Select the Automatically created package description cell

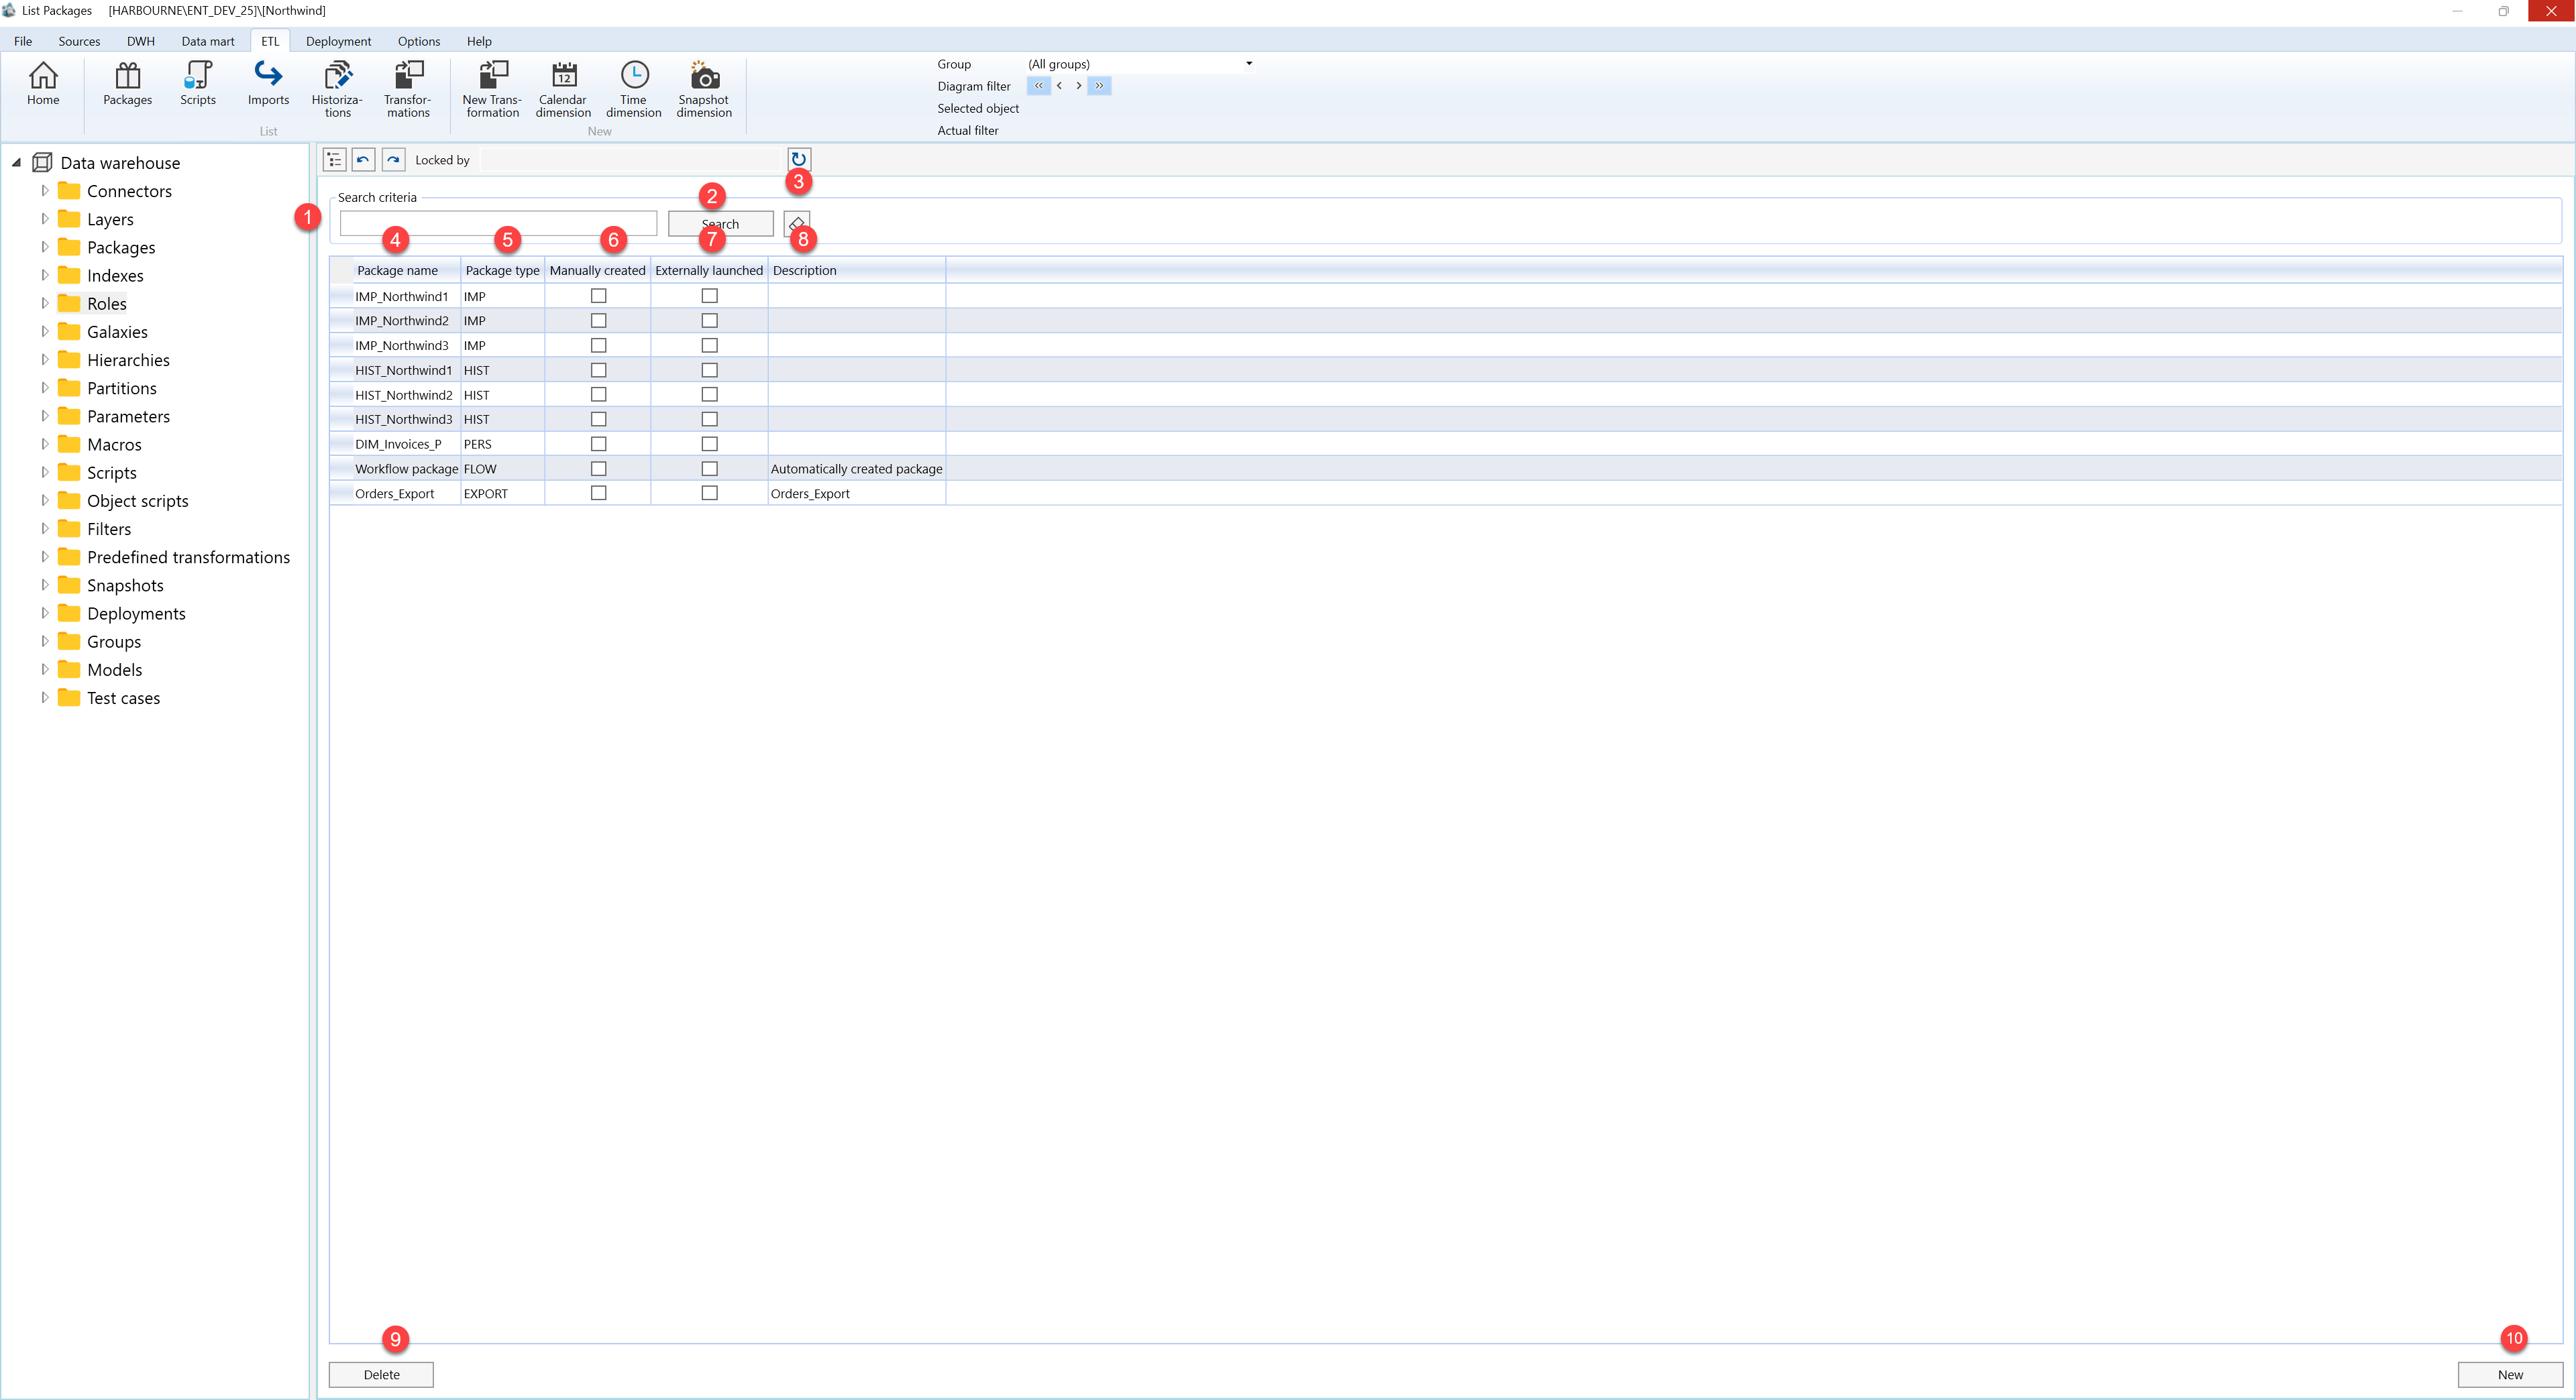[856, 469]
